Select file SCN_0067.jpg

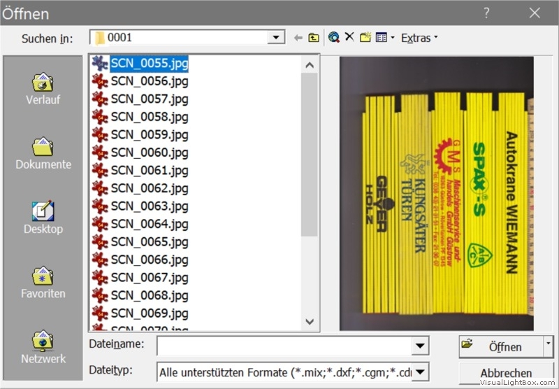[150, 278]
